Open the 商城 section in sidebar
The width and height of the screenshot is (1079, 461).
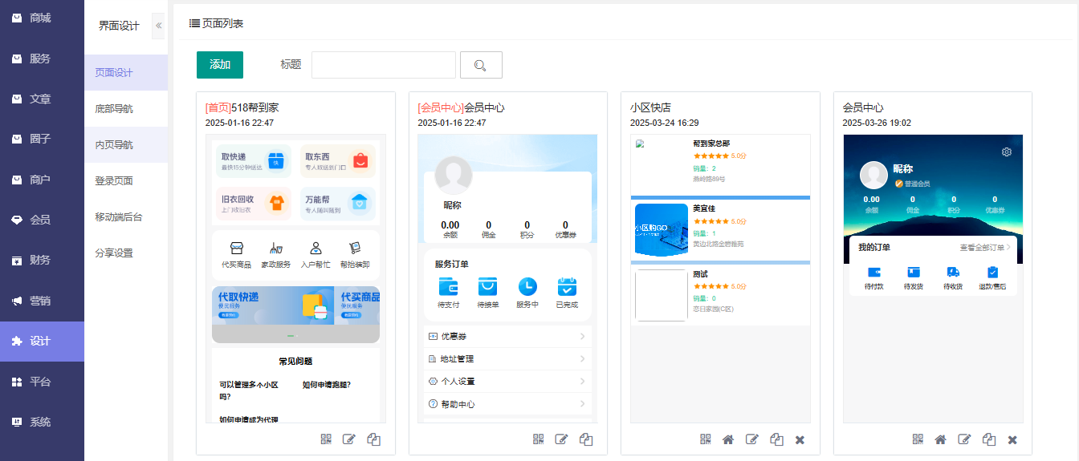[x=40, y=18]
